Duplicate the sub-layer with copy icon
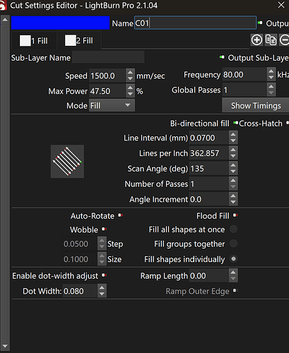Viewport: 289px width, 353px height. coord(271,40)
